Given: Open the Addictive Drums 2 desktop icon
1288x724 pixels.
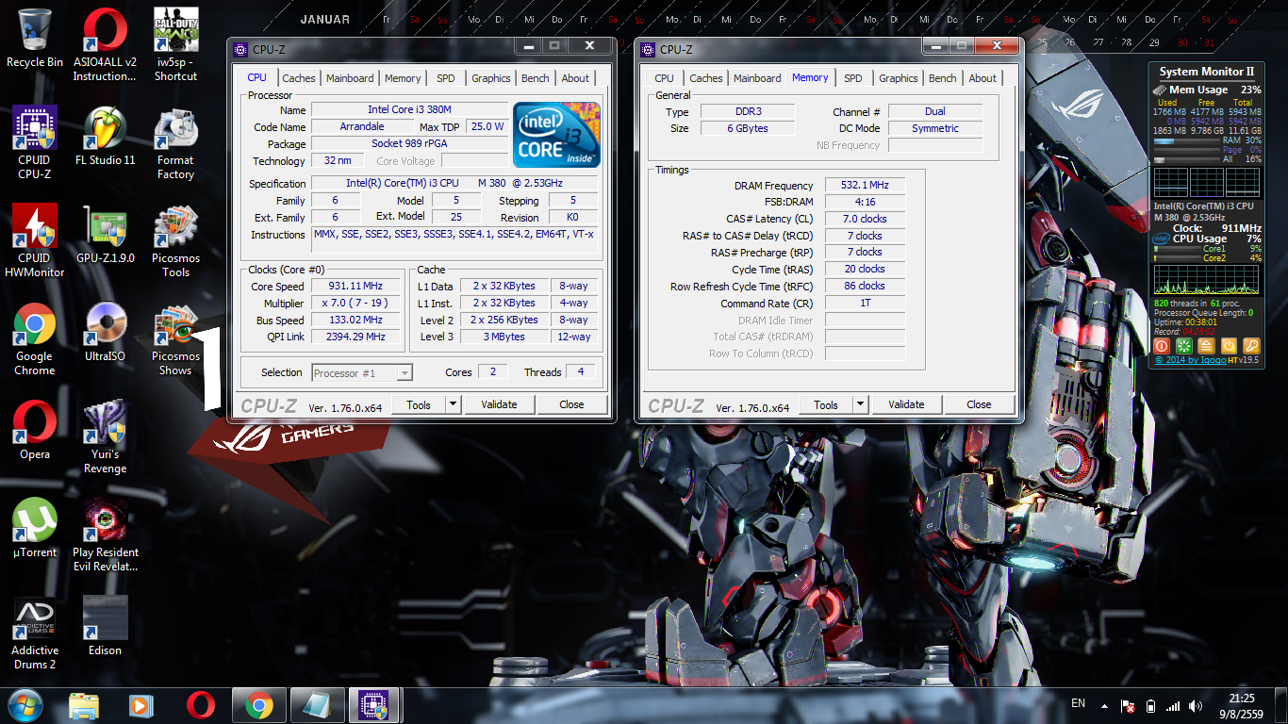Looking at the screenshot, I should (x=35, y=633).
